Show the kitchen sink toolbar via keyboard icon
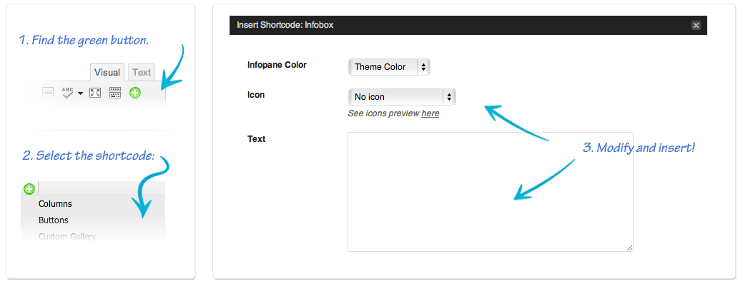The height and width of the screenshot is (286, 743). tap(115, 93)
